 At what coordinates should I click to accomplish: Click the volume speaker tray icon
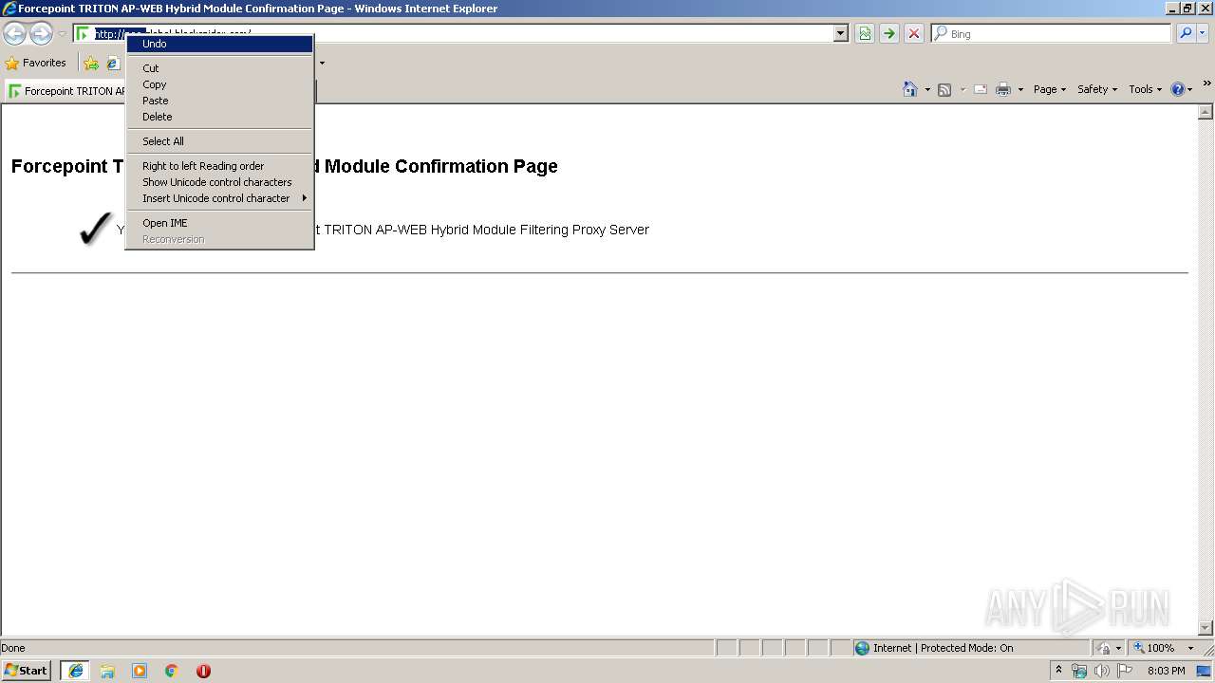point(1102,671)
